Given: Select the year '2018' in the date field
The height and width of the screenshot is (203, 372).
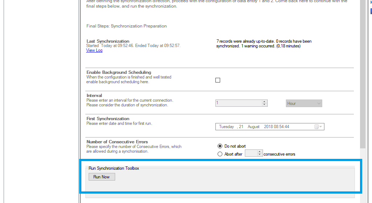Looking at the screenshot, I should (x=268, y=127).
